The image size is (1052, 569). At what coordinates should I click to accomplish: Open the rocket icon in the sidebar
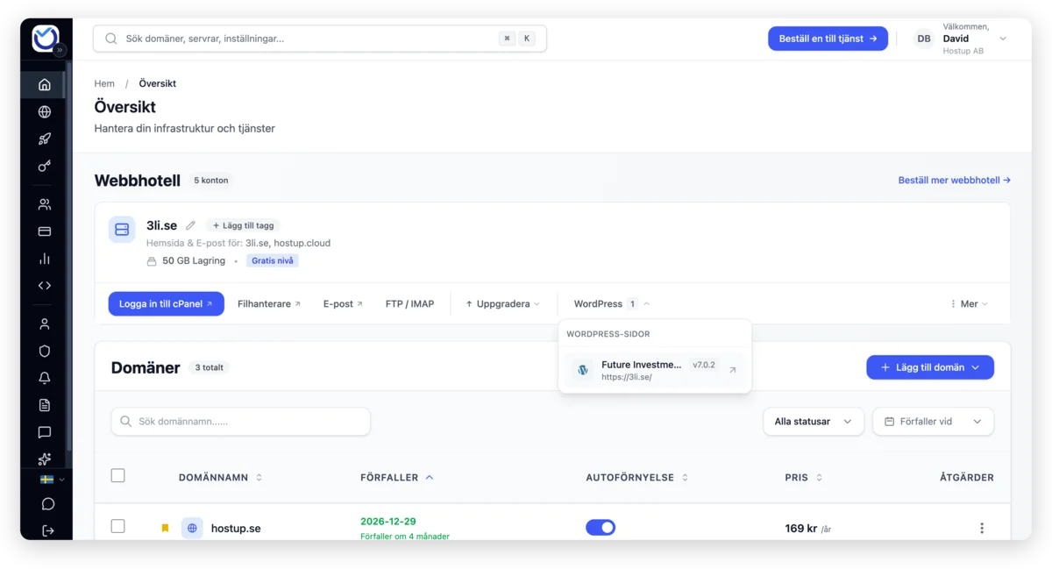click(45, 139)
